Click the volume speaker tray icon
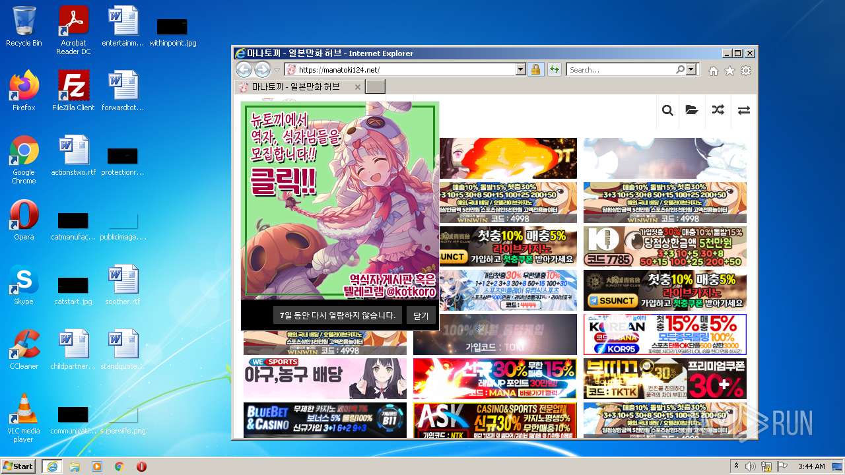 tap(752, 466)
